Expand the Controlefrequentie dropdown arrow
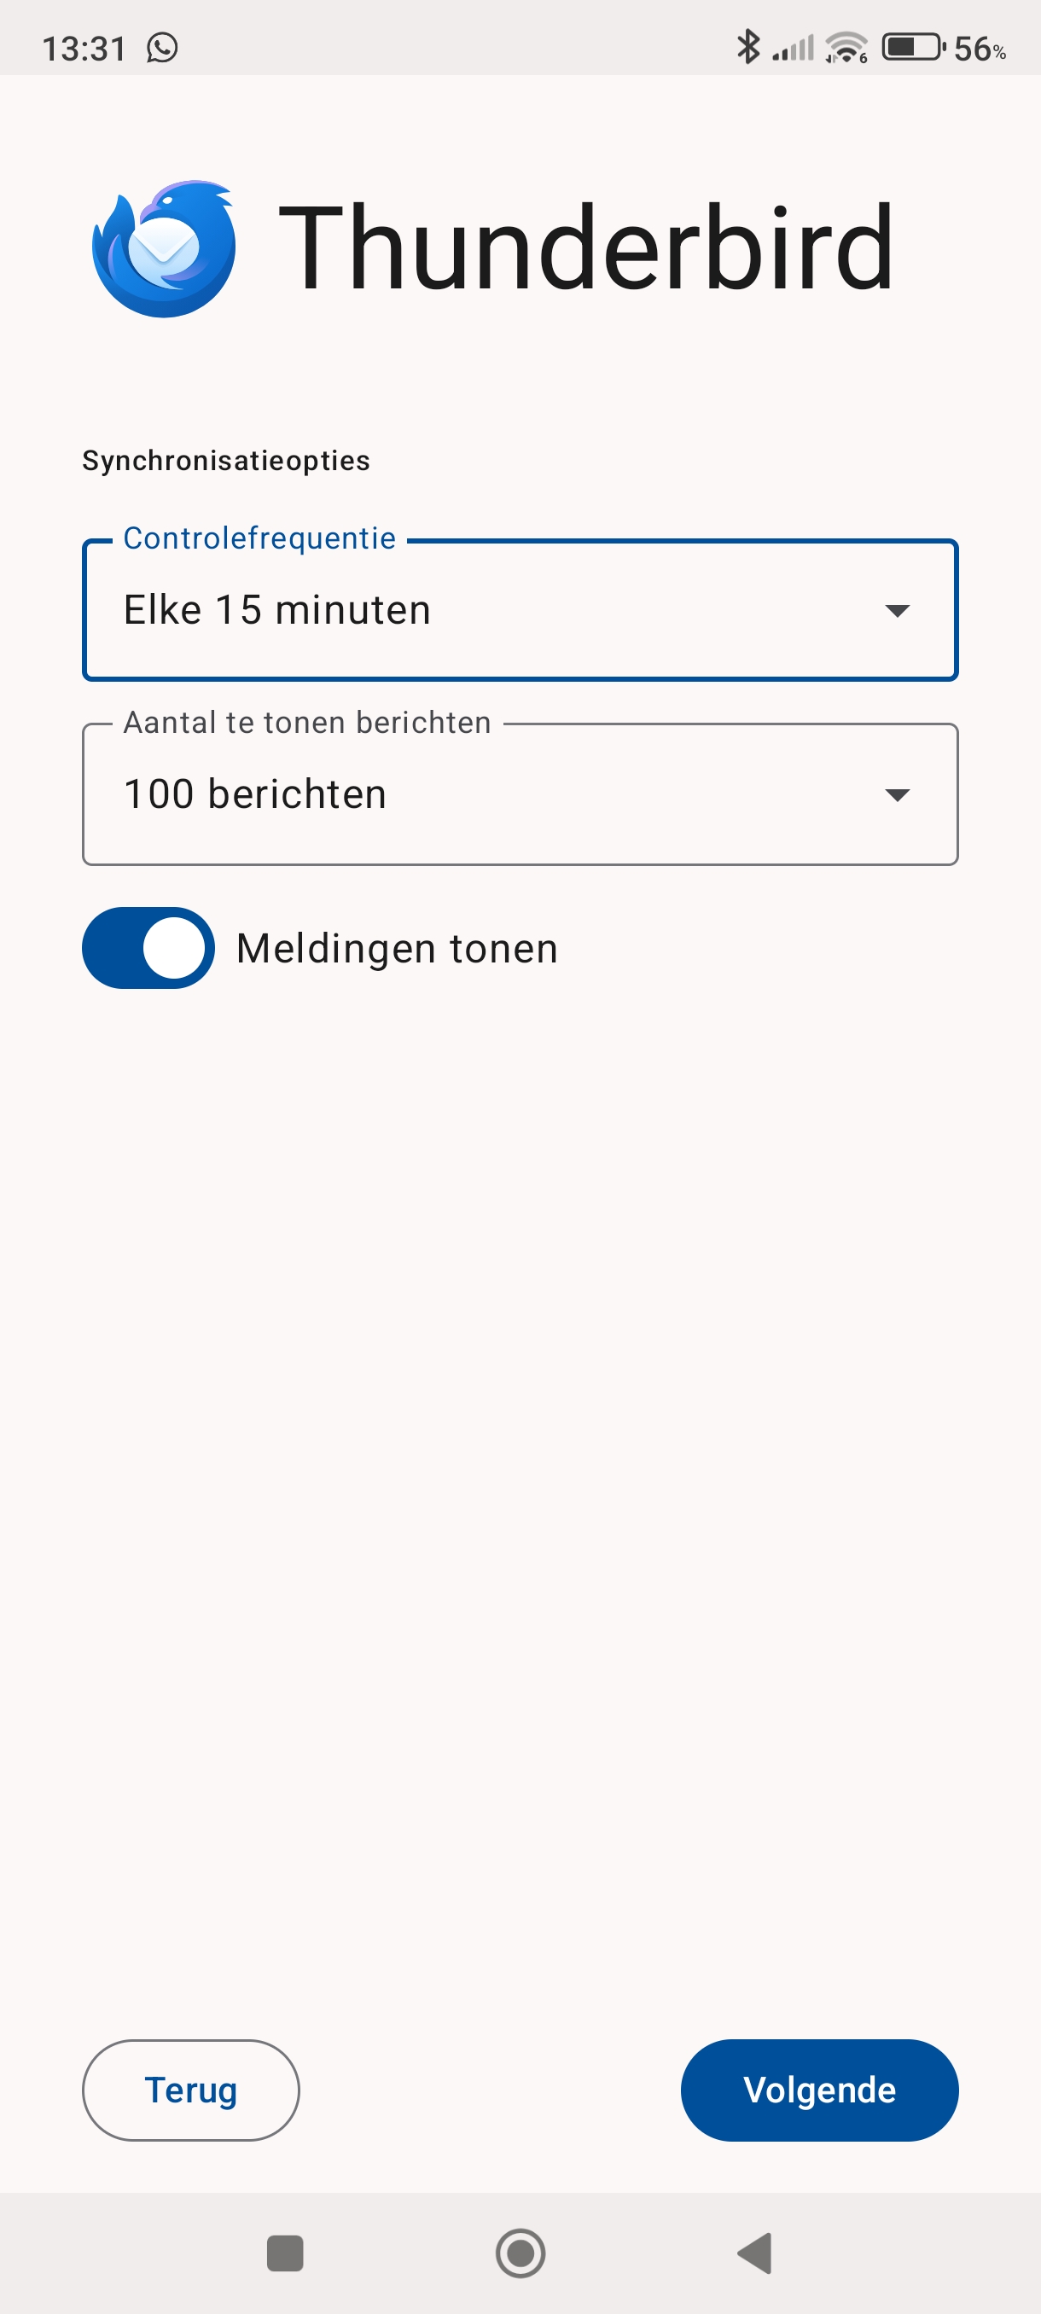This screenshot has height=2314, width=1041. [897, 611]
